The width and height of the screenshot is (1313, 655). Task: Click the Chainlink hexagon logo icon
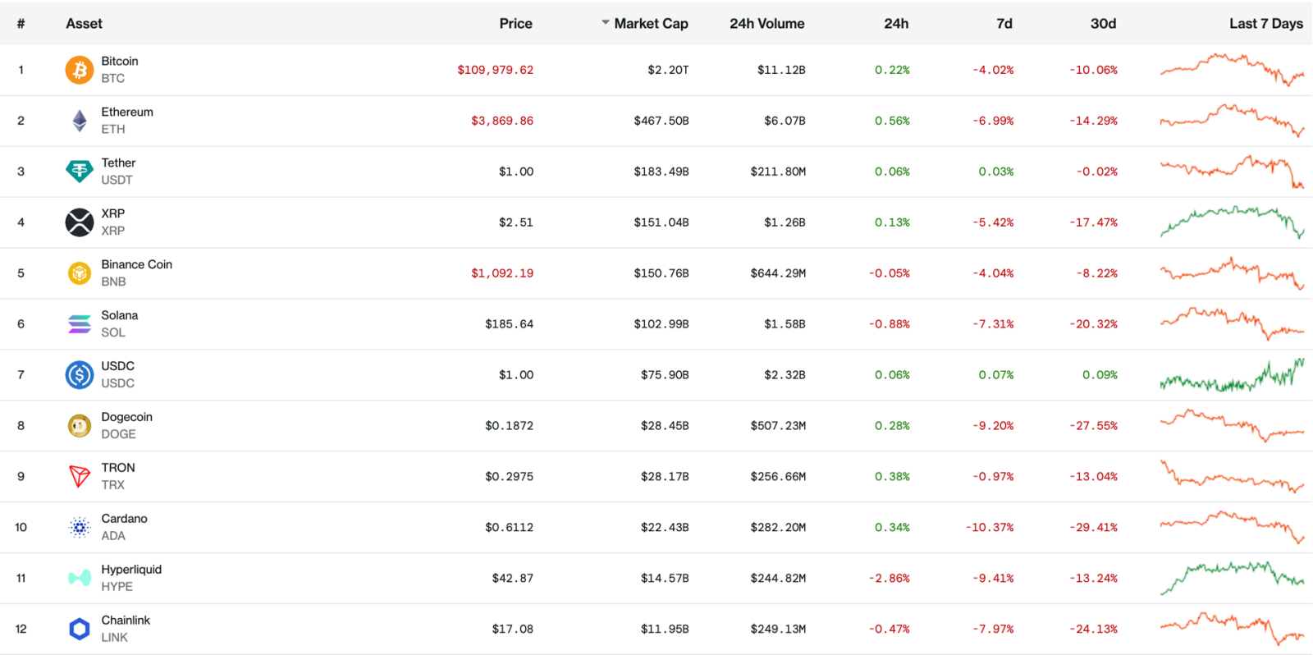[x=80, y=630]
